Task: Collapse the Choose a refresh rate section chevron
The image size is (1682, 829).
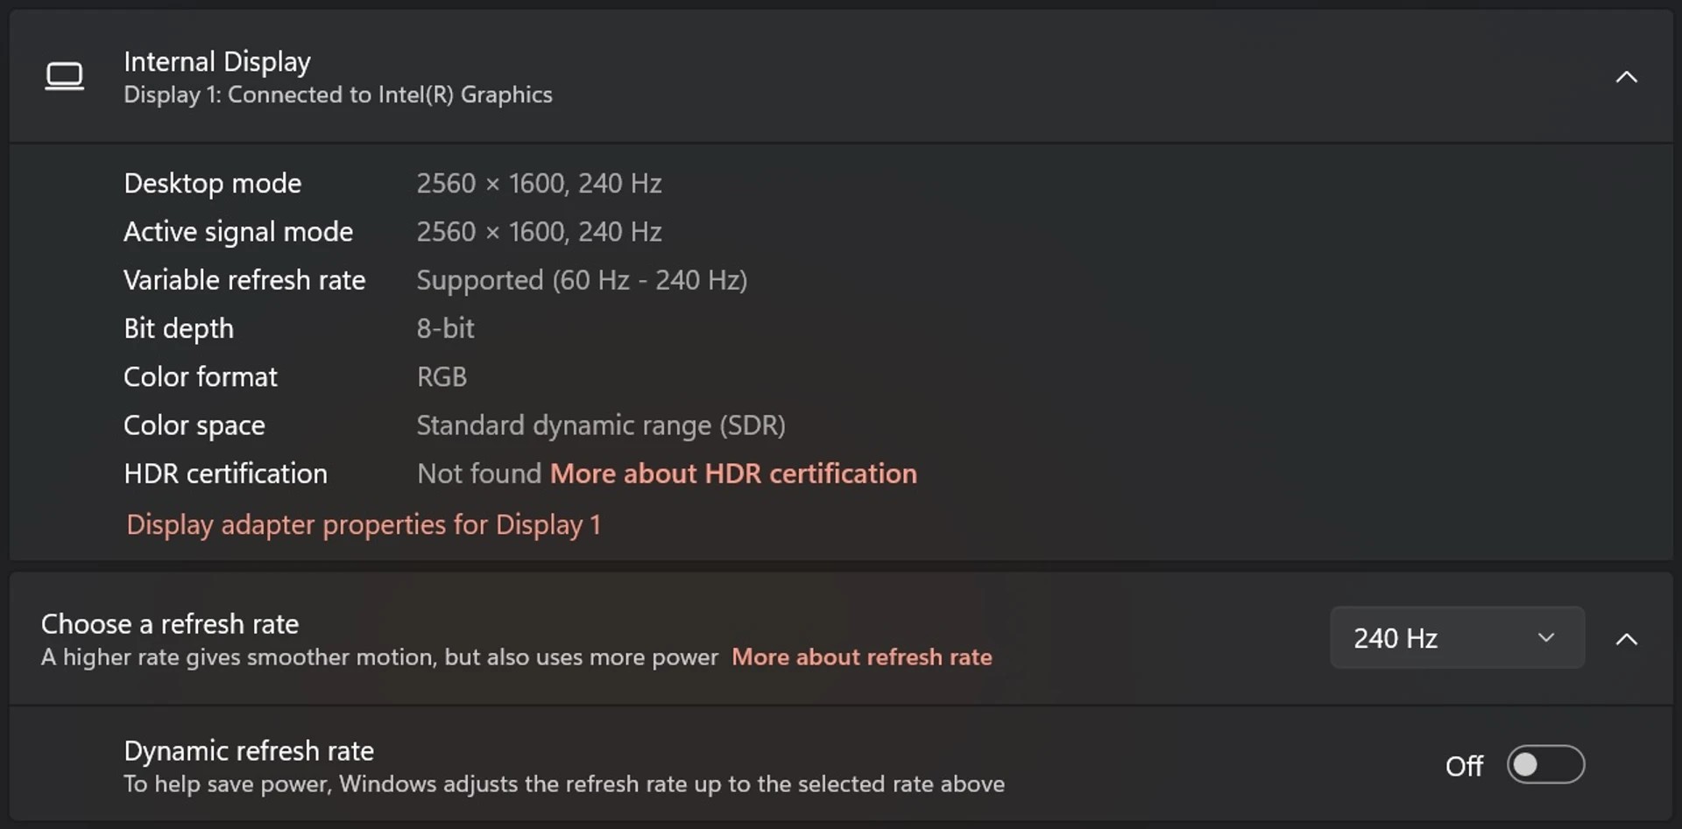Action: coord(1627,639)
